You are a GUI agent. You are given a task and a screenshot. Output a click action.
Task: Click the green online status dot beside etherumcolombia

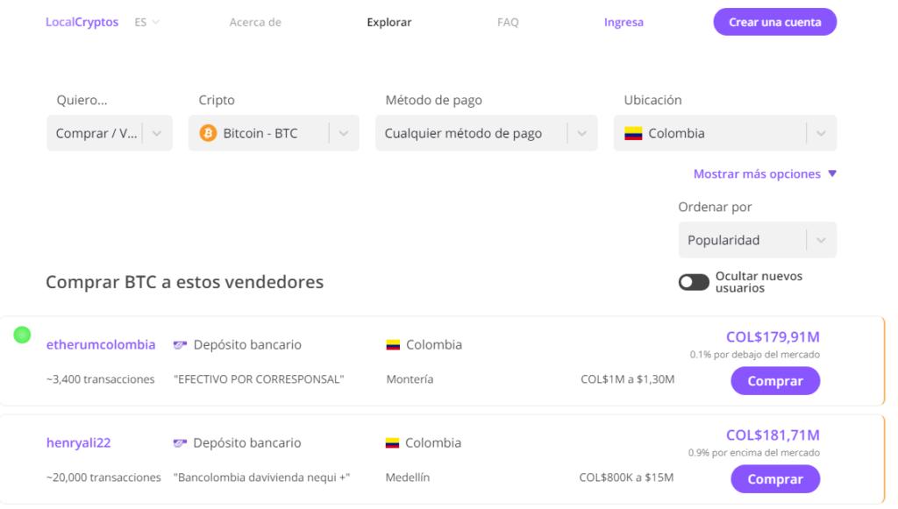point(22,335)
